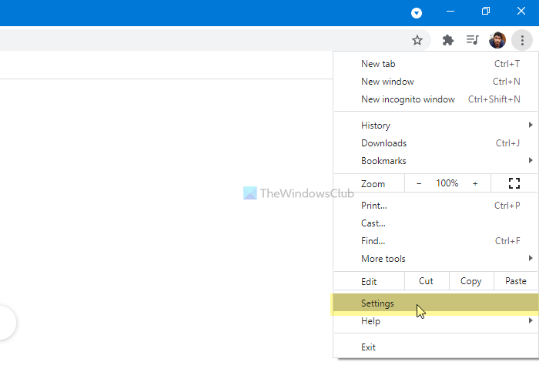Click the circular dropdown icon in the title bar
Image resolution: width=539 pixels, height=372 pixels.
417,13
